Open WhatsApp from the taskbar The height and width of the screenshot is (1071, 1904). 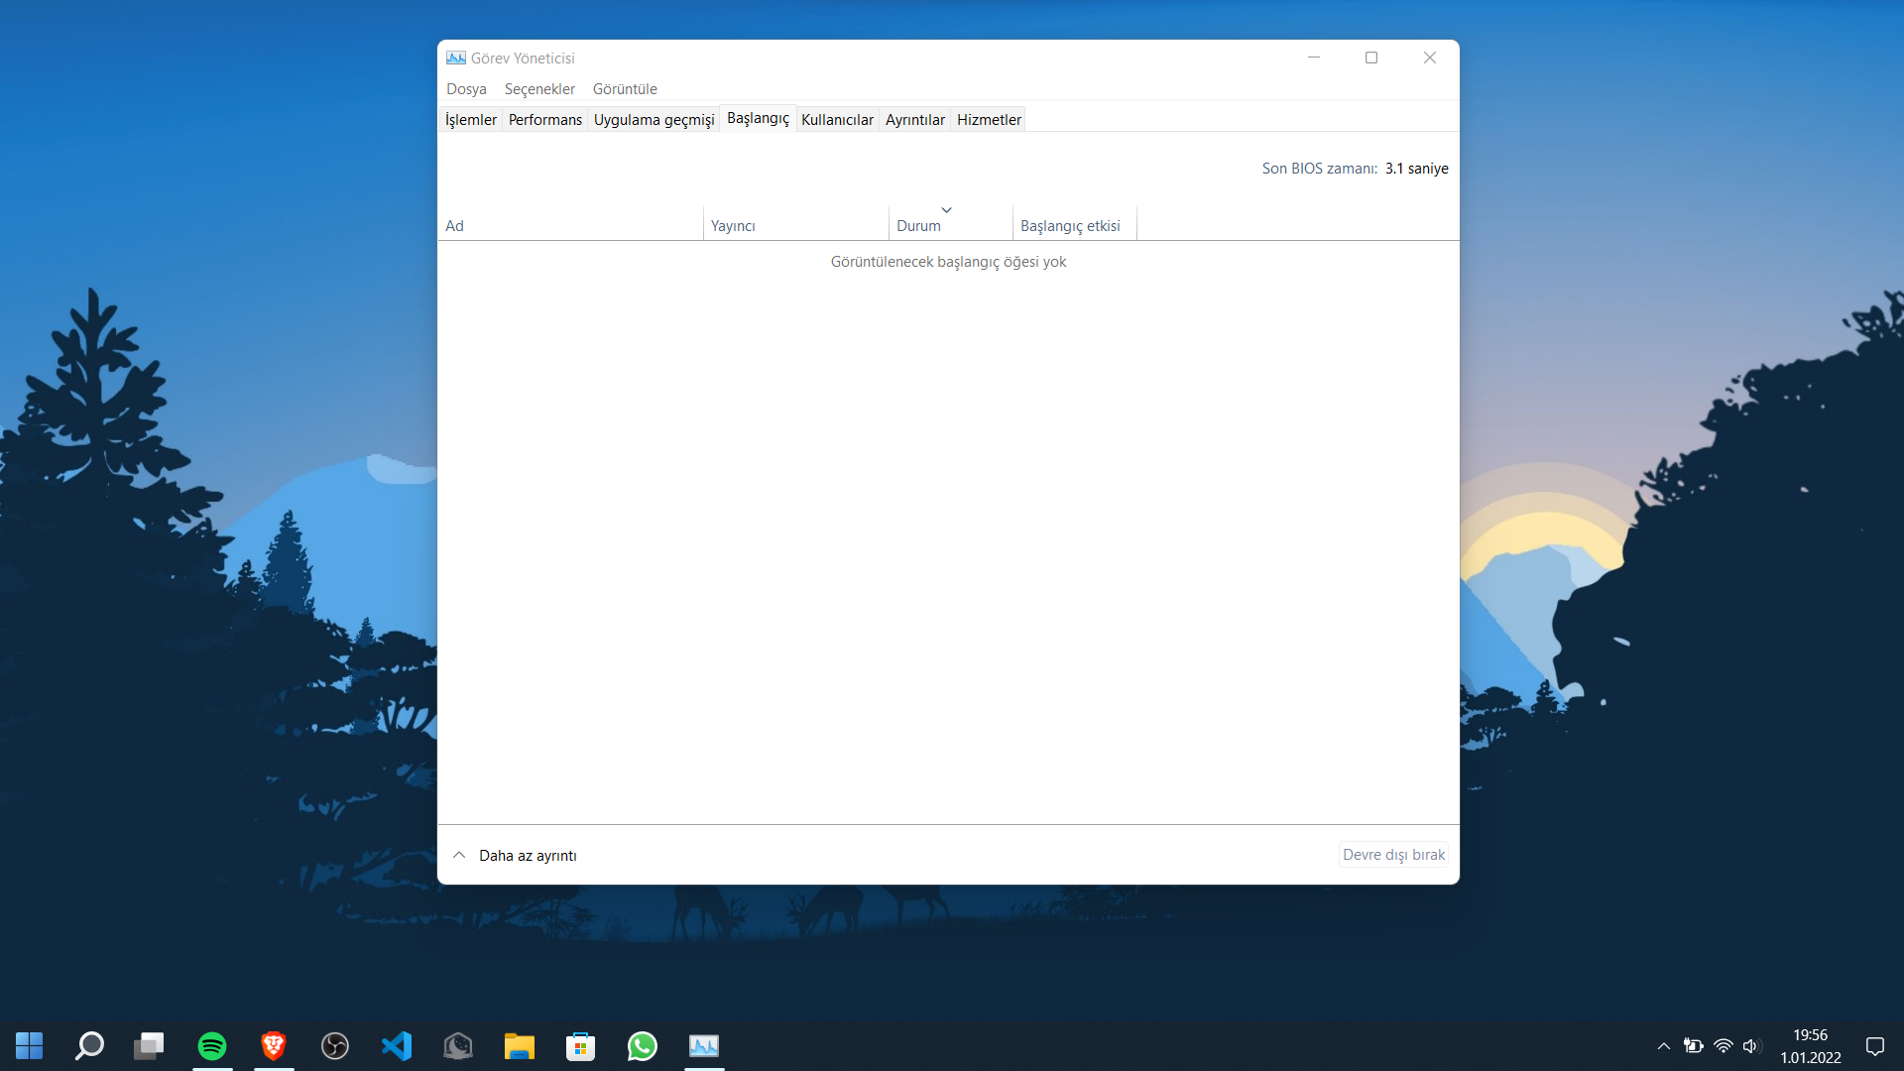pyautogui.click(x=642, y=1045)
